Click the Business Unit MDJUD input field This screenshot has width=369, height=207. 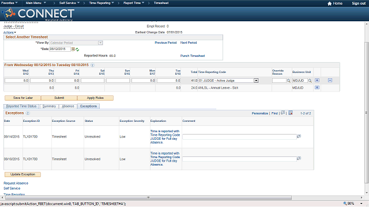(x=300, y=80)
